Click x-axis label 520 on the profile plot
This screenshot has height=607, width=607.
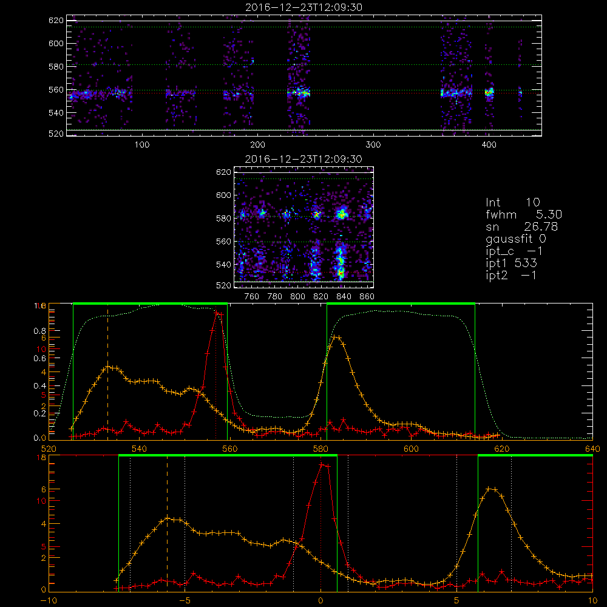[x=49, y=449]
